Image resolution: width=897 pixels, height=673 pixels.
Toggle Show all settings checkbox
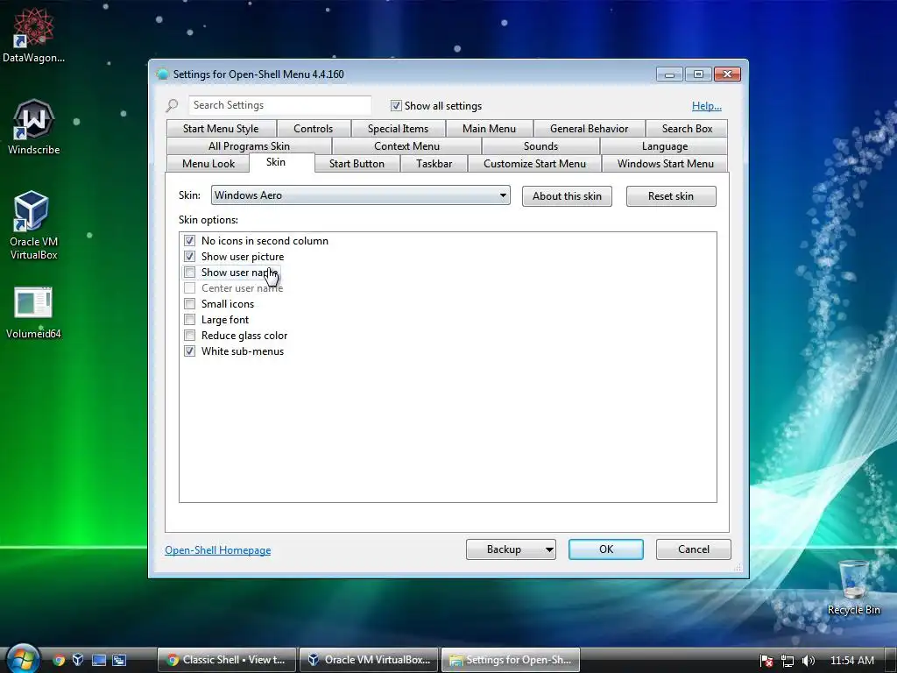coord(396,105)
